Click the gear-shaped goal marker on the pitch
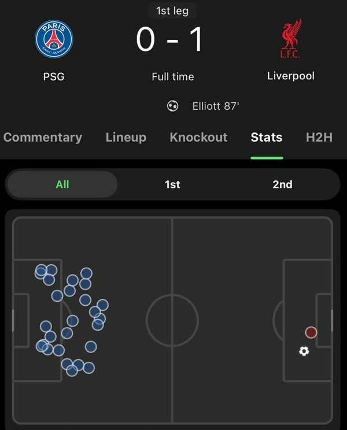The height and width of the screenshot is (430, 347). pyautogui.click(x=304, y=351)
